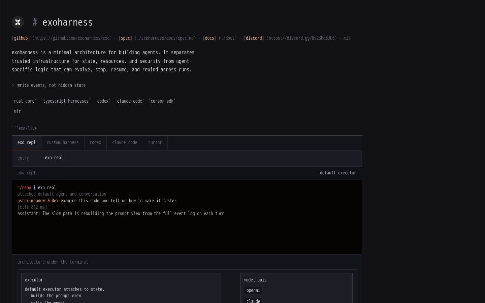Open the discord link
485x303 pixels.
tap(254, 38)
